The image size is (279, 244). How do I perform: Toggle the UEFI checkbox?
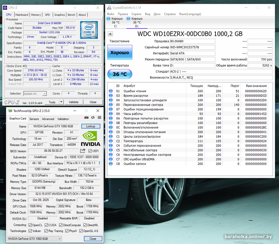(90, 151)
